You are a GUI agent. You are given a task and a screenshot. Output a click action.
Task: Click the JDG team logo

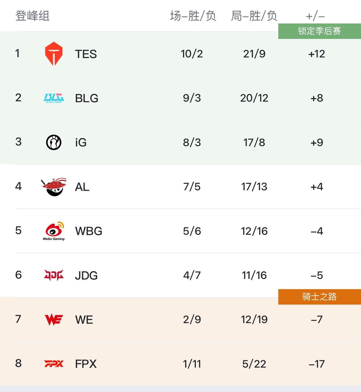(x=54, y=275)
